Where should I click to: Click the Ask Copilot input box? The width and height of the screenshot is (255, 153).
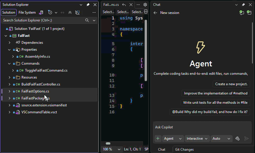[x=202, y=128]
